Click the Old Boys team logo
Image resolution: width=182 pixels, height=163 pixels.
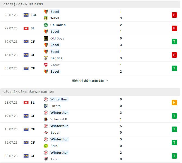pyautogui.click(x=46, y=38)
